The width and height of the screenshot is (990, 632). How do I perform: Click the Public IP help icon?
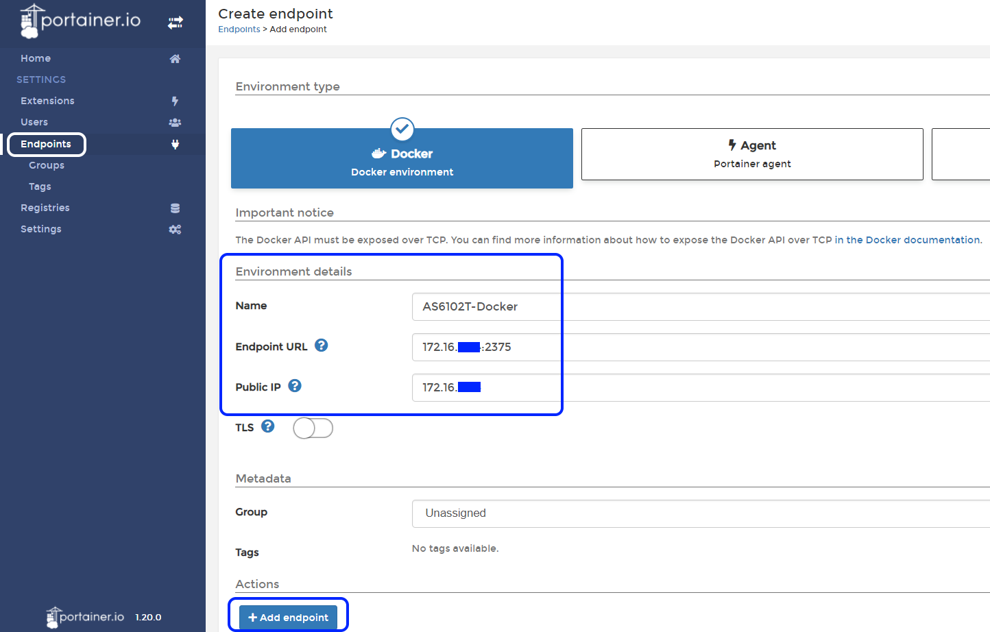point(295,386)
